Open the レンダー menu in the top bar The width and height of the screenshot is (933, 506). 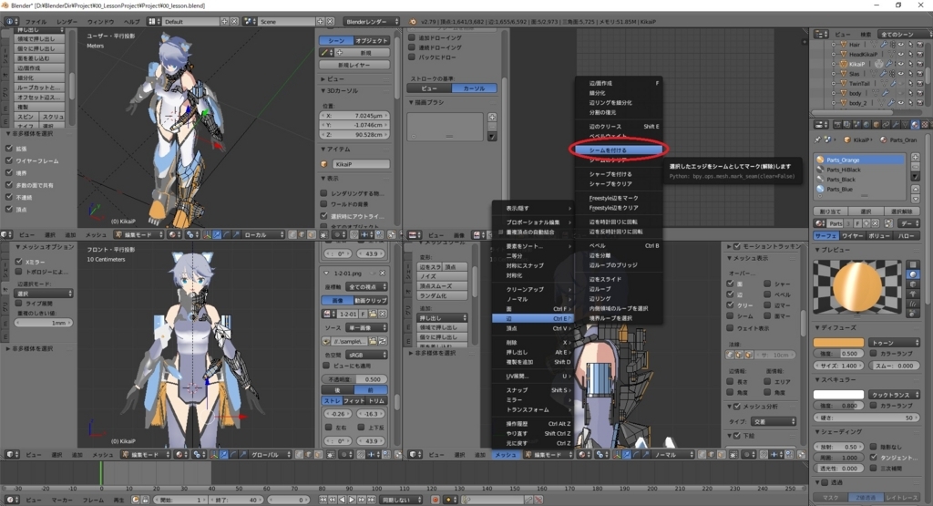click(x=67, y=22)
